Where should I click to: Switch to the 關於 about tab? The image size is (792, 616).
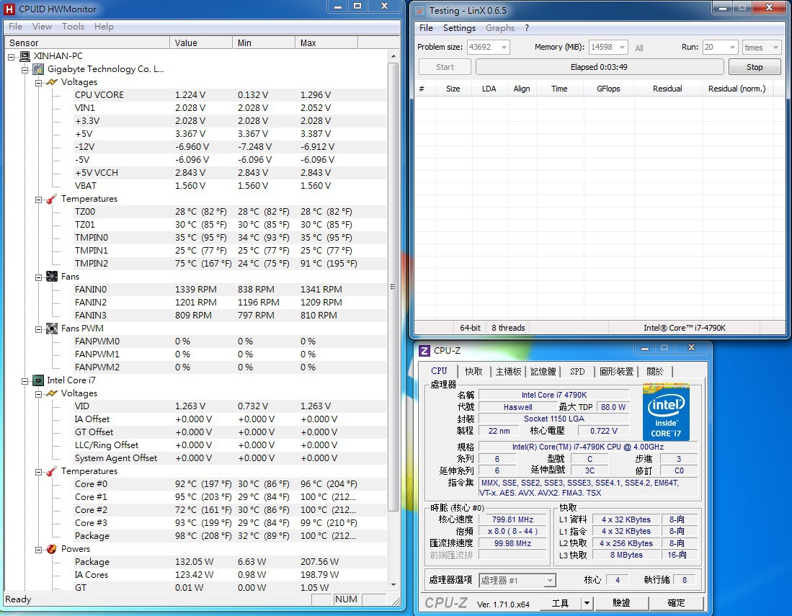click(x=655, y=372)
